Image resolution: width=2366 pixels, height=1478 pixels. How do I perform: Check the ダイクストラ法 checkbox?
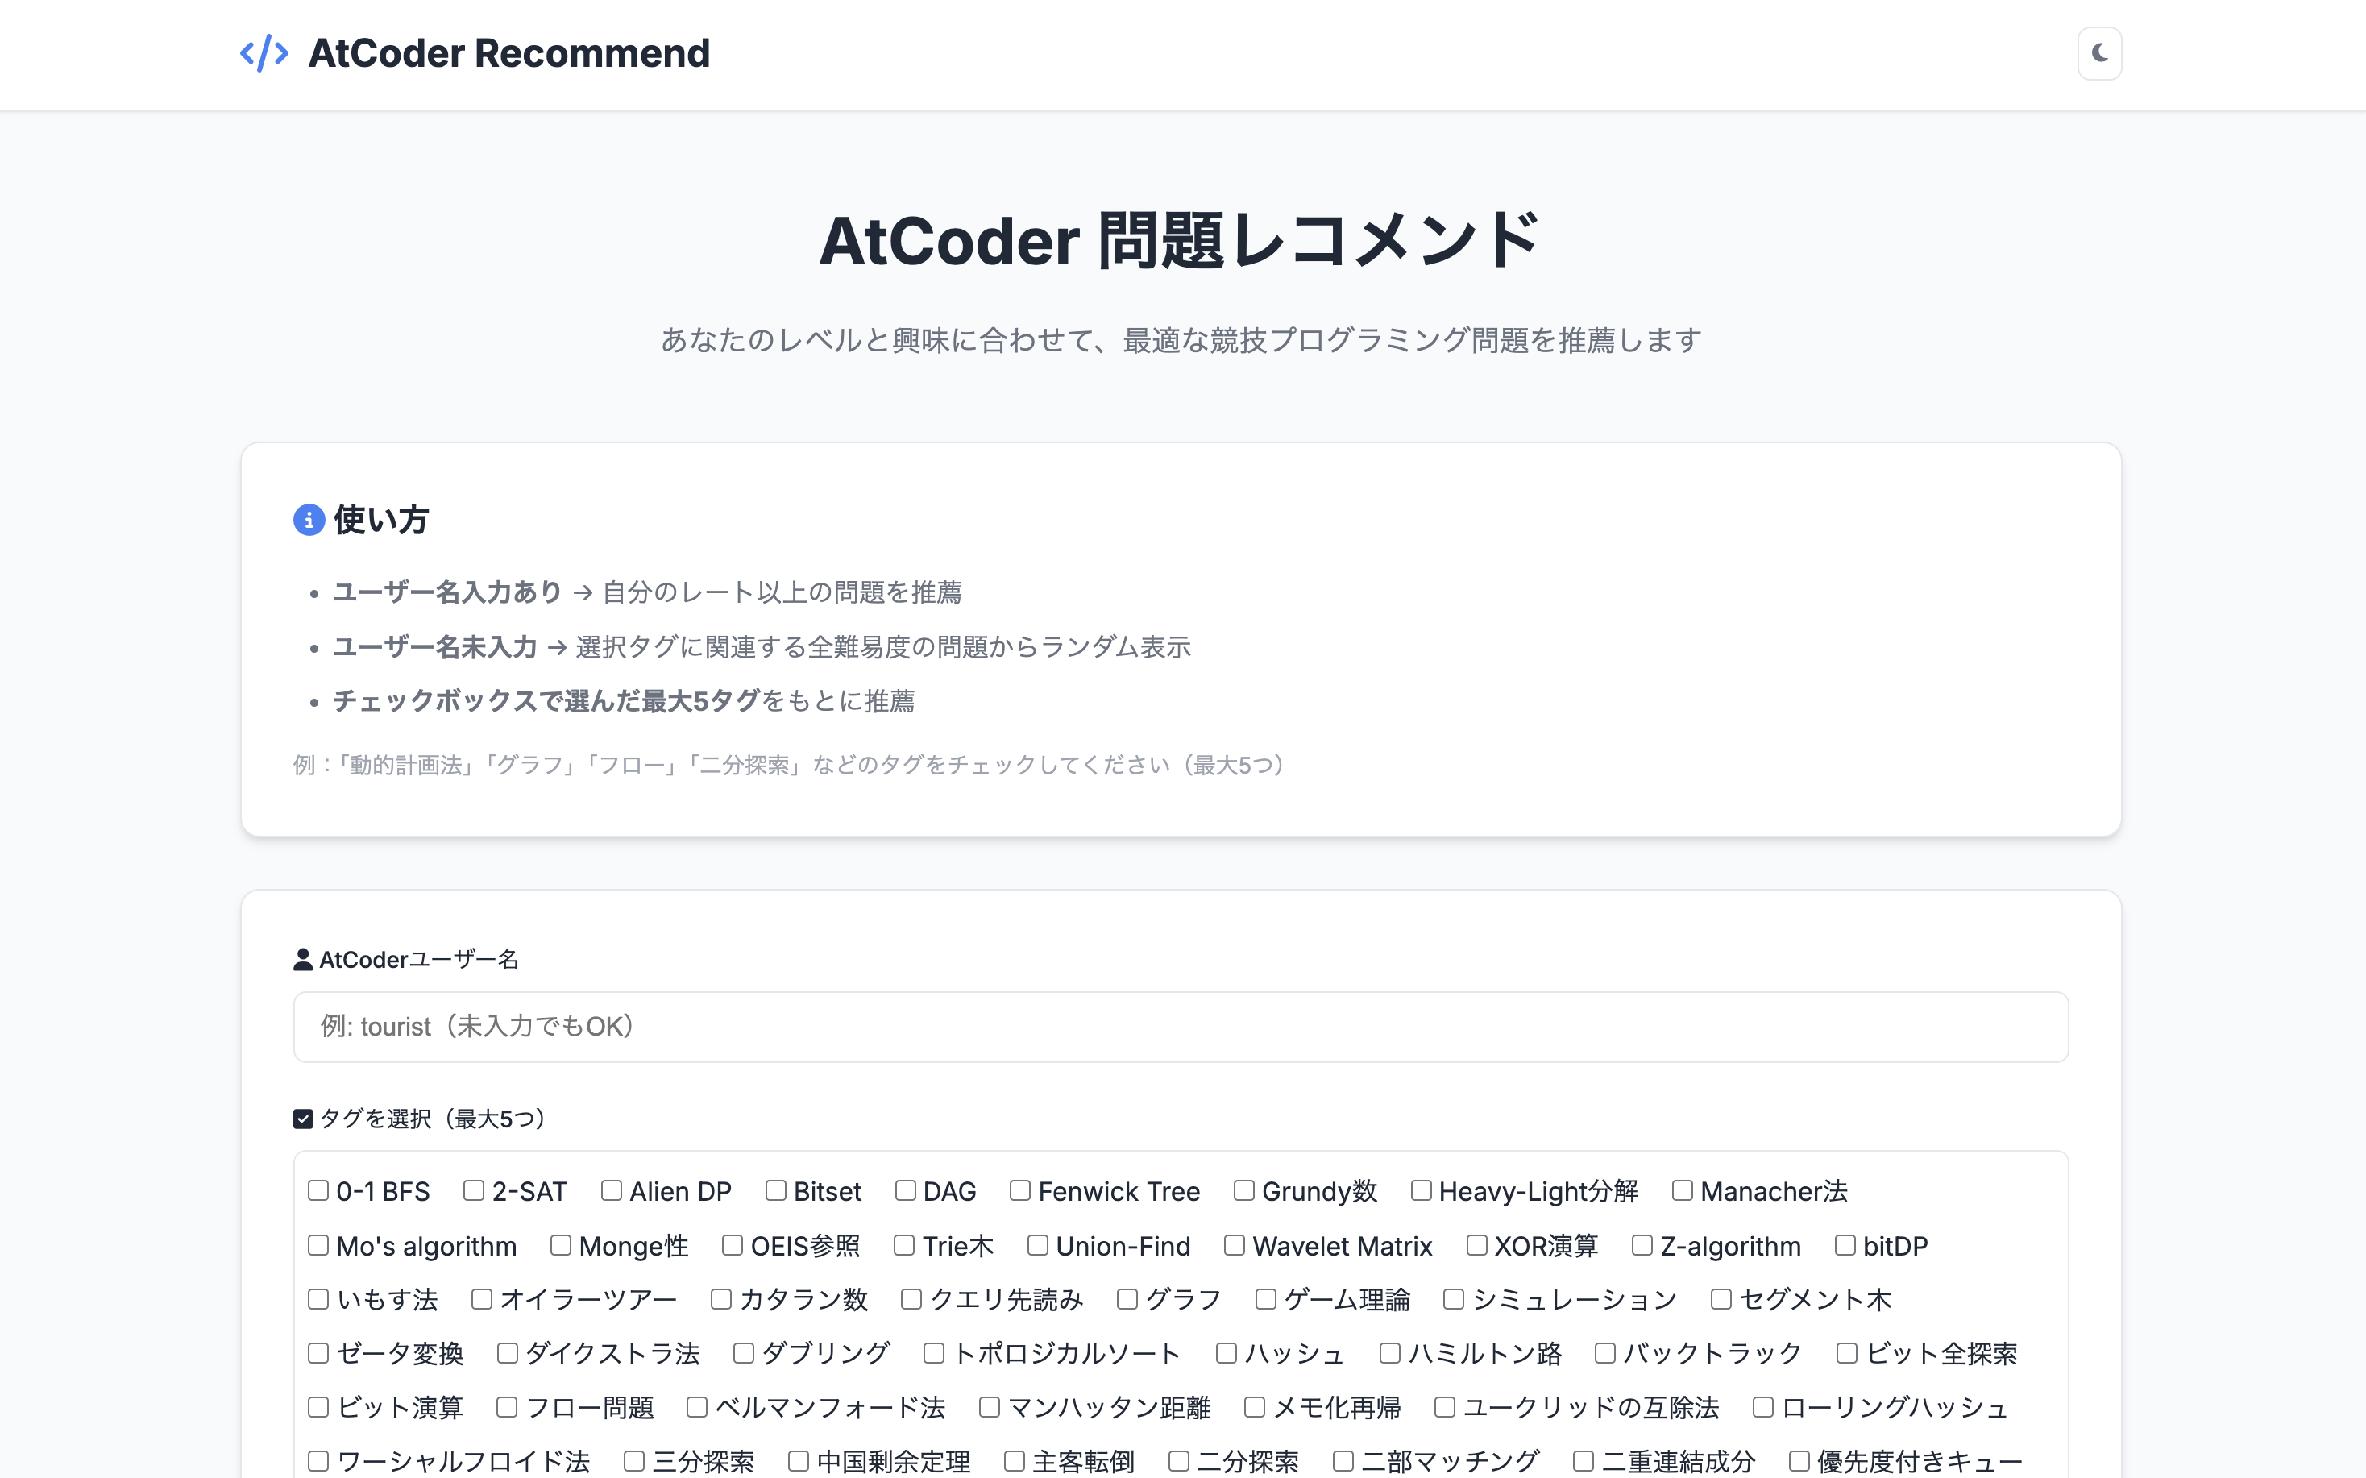point(507,1353)
